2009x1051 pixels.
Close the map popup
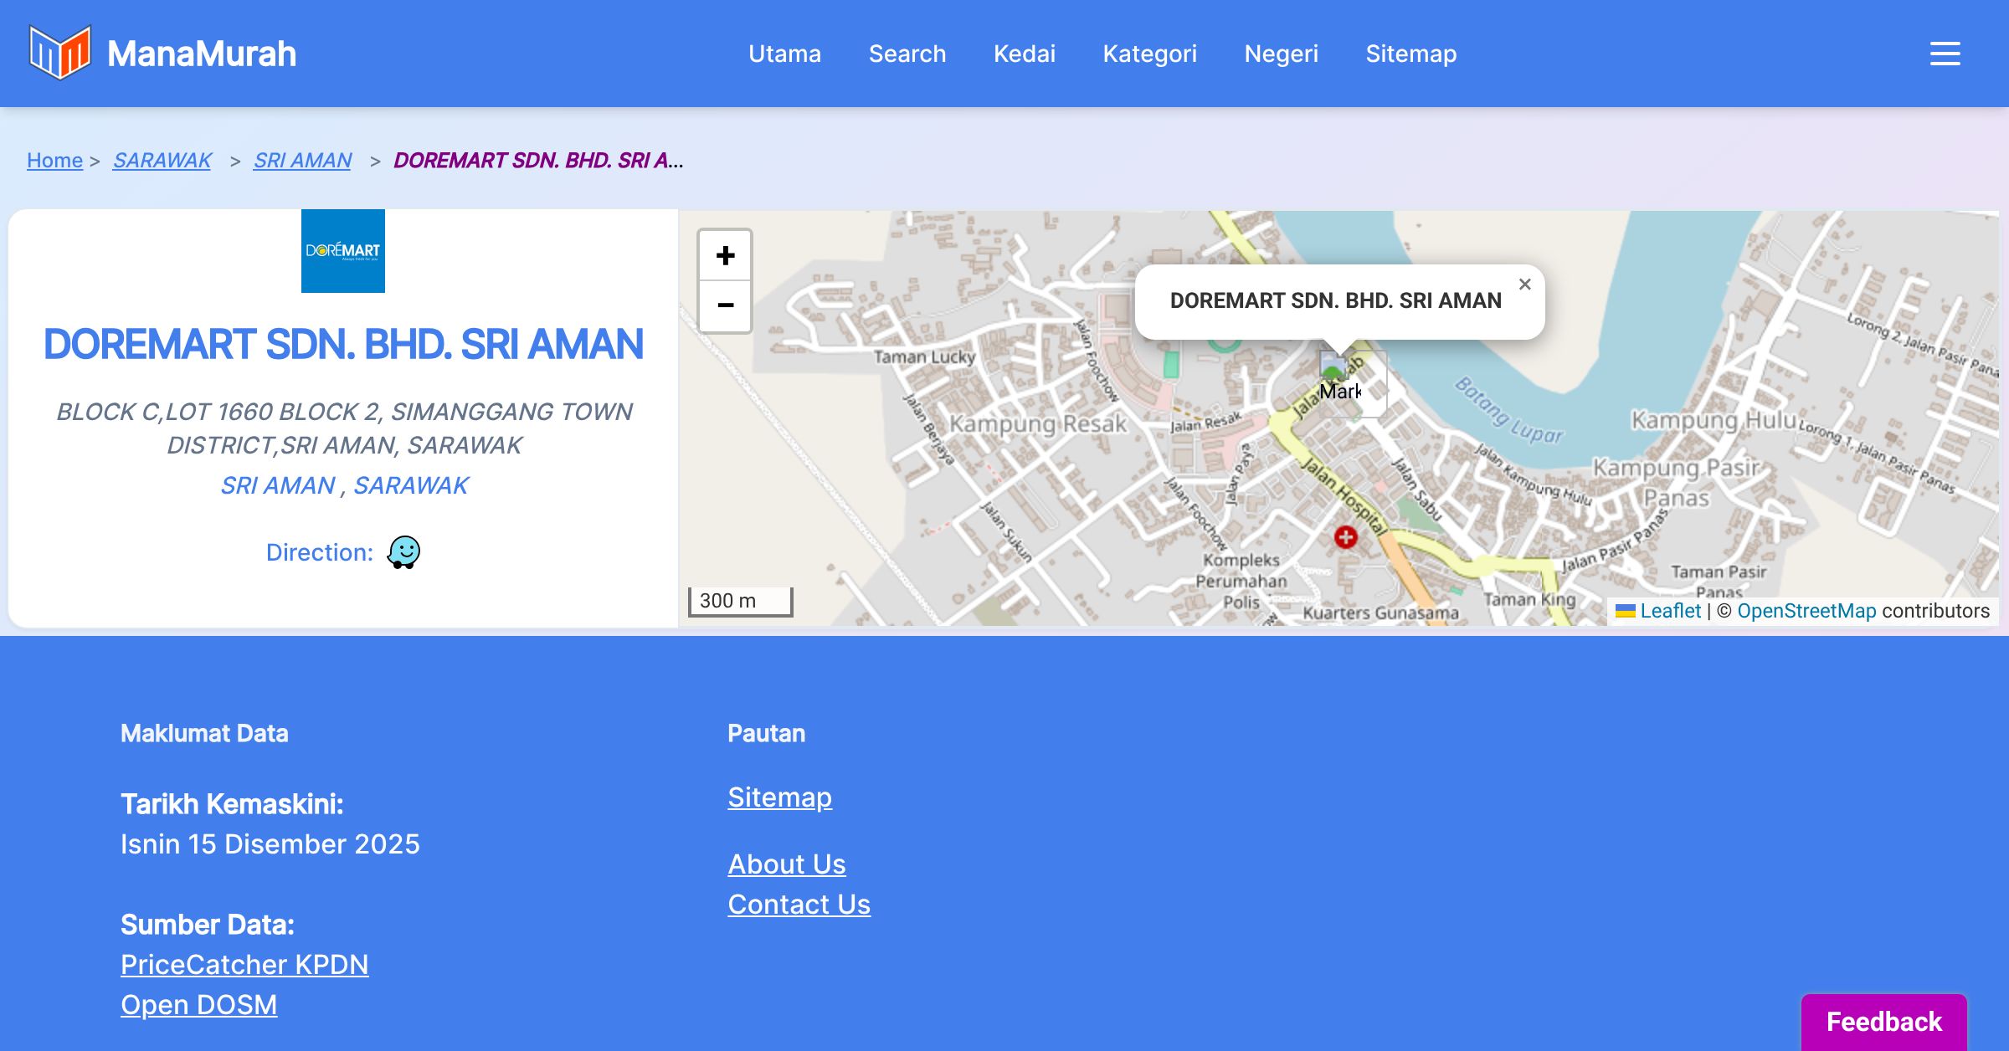1524,285
